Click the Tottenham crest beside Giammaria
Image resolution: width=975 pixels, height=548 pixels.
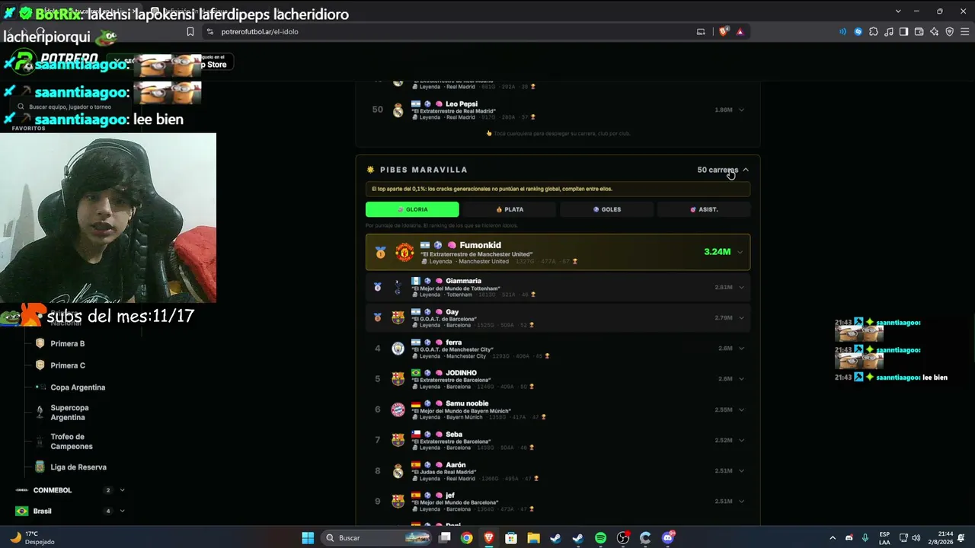[398, 287]
